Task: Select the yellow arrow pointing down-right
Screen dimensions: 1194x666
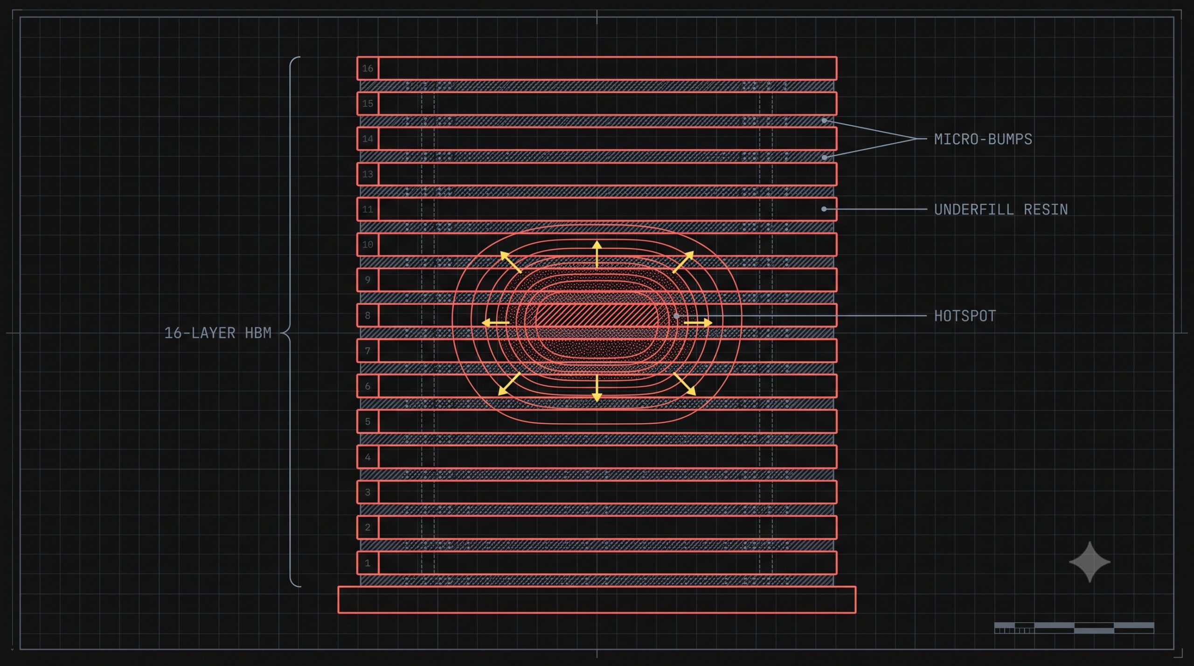Action: click(685, 384)
